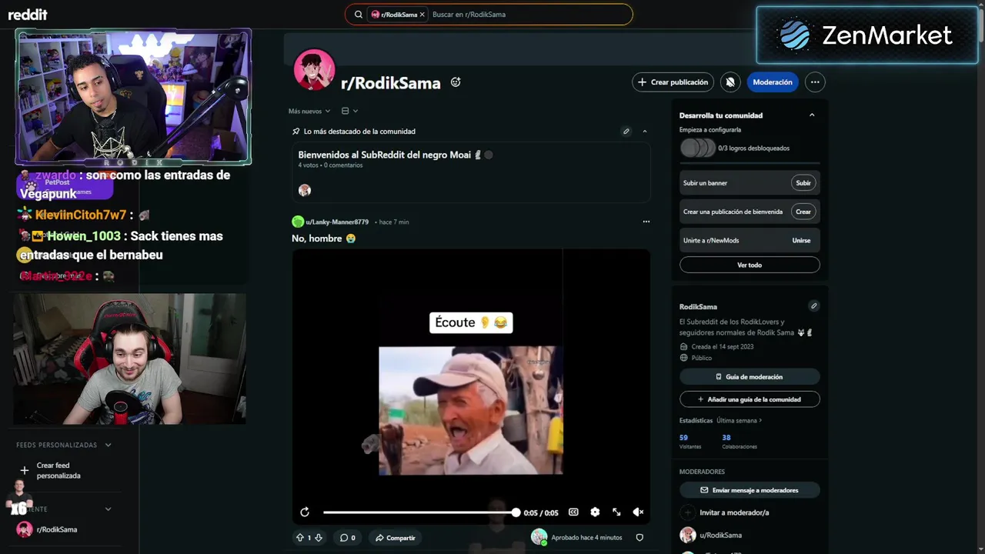This screenshot has height=554, width=985.
Task: Click the 0/3 logros desbloqueados badges
Action: click(698, 148)
